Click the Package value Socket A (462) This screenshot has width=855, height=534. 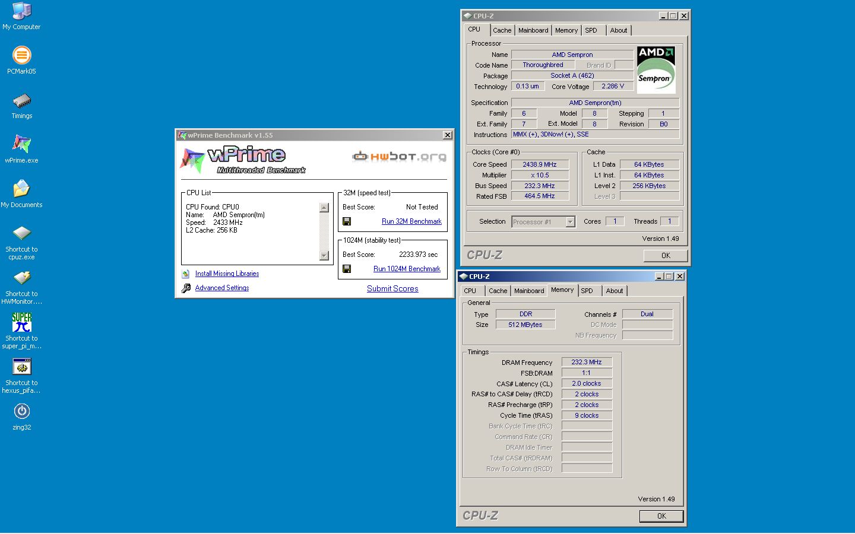(572, 75)
